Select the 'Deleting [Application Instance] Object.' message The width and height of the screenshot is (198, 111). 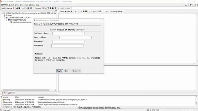51,102
